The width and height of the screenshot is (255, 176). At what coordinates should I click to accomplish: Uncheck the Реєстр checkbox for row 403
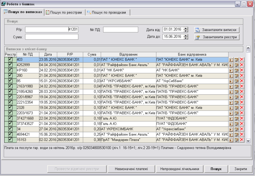[10, 59]
